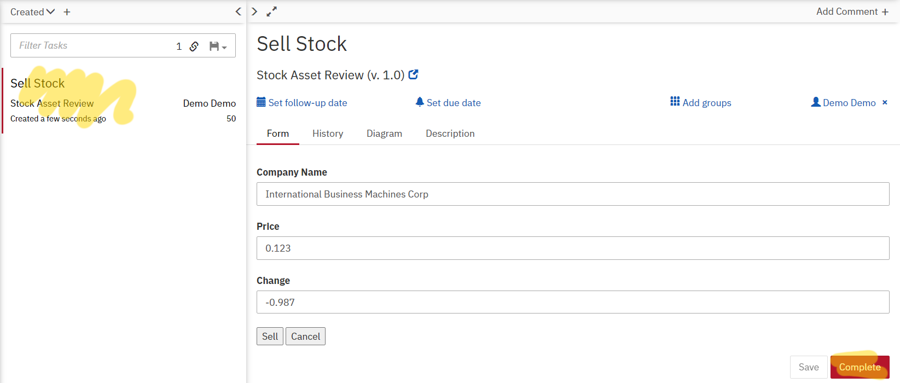The image size is (900, 383).
Task: Collapse the task list panel with the left chevron
Action: [x=238, y=11]
